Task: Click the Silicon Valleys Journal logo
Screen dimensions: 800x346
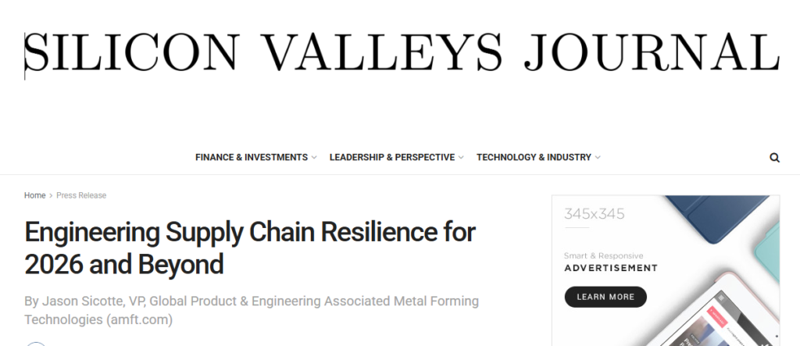Action: [402, 52]
